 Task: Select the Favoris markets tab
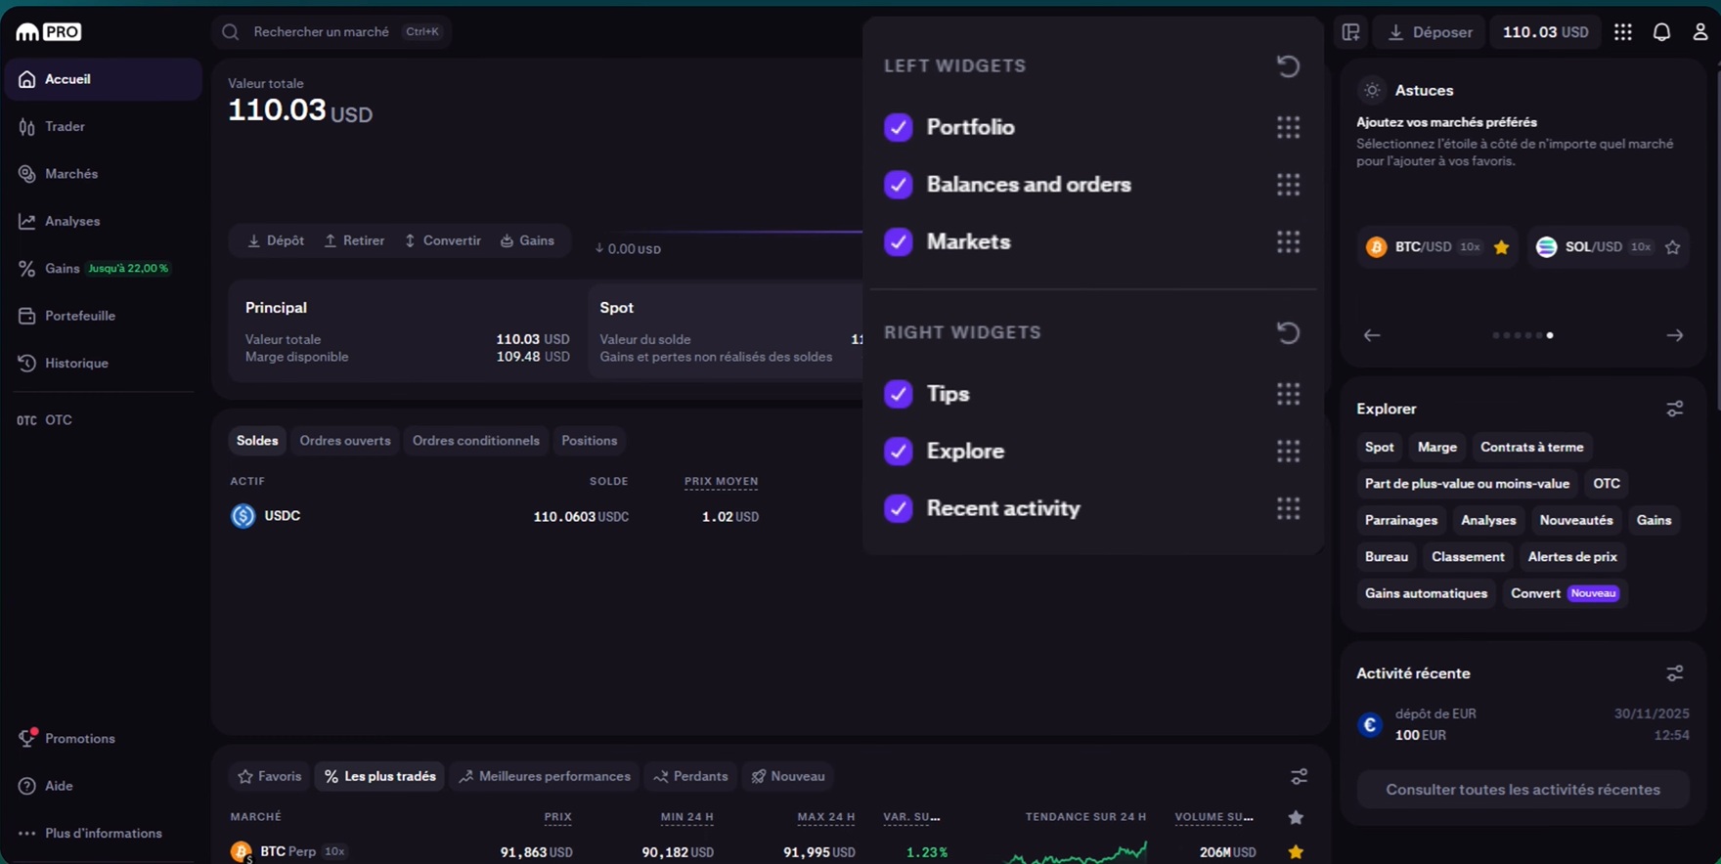[x=270, y=777]
